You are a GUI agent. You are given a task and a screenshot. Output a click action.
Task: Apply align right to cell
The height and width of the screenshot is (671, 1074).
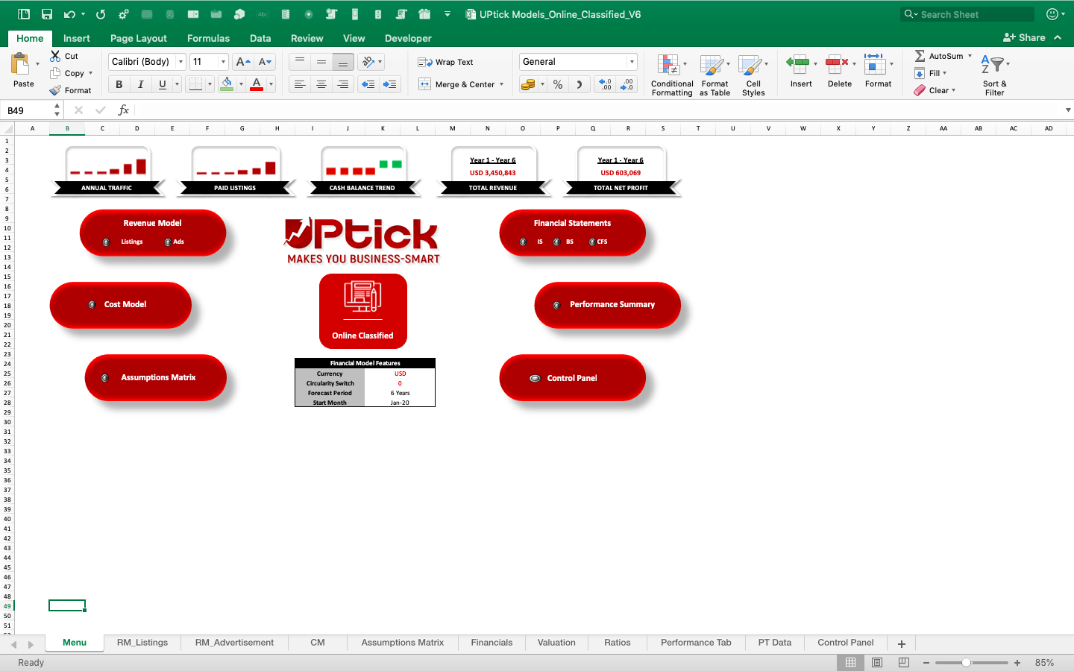pos(343,84)
